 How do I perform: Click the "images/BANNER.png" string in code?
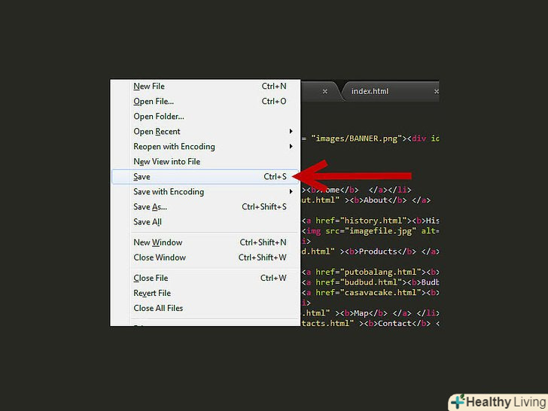tap(357, 139)
